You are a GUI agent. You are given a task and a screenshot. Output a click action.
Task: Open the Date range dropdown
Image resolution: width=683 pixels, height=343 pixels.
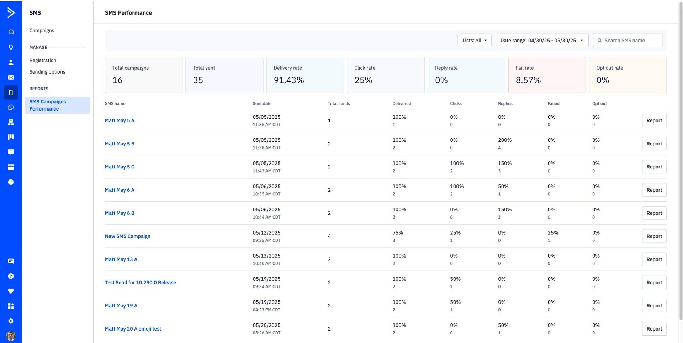click(x=541, y=41)
